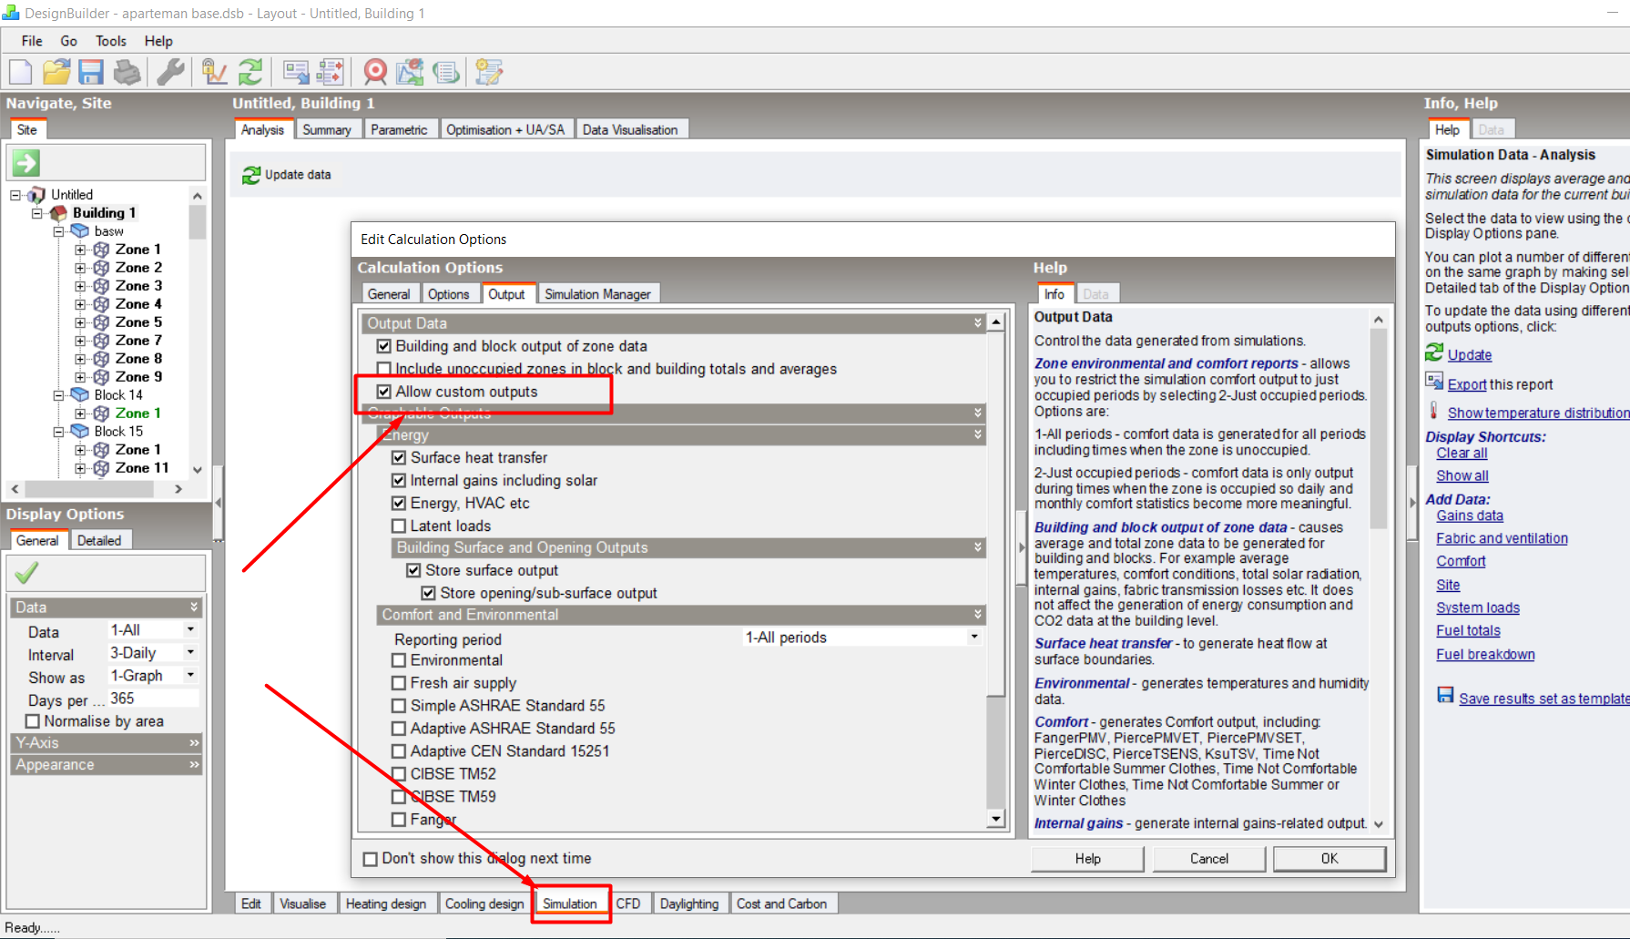Open a file with the folder icon

tap(56, 72)
